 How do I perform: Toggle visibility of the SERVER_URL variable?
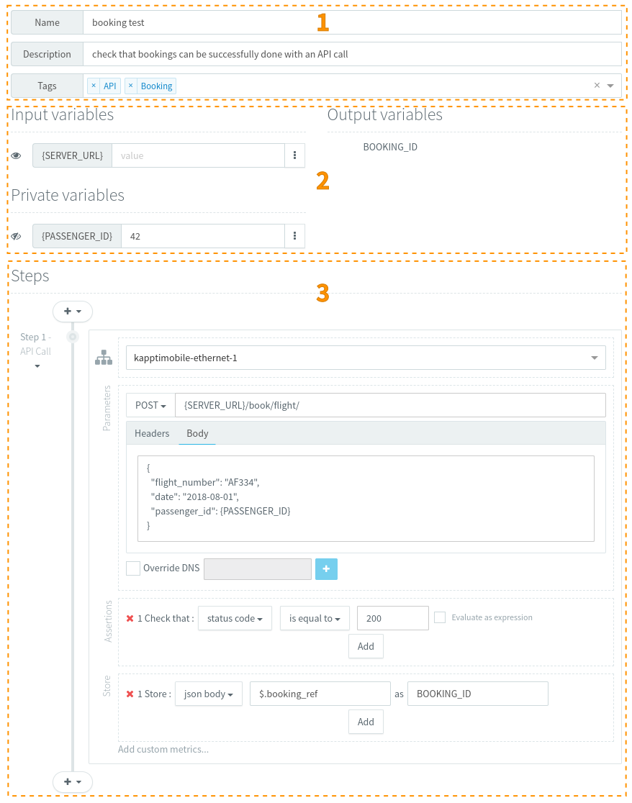[17, 155]
